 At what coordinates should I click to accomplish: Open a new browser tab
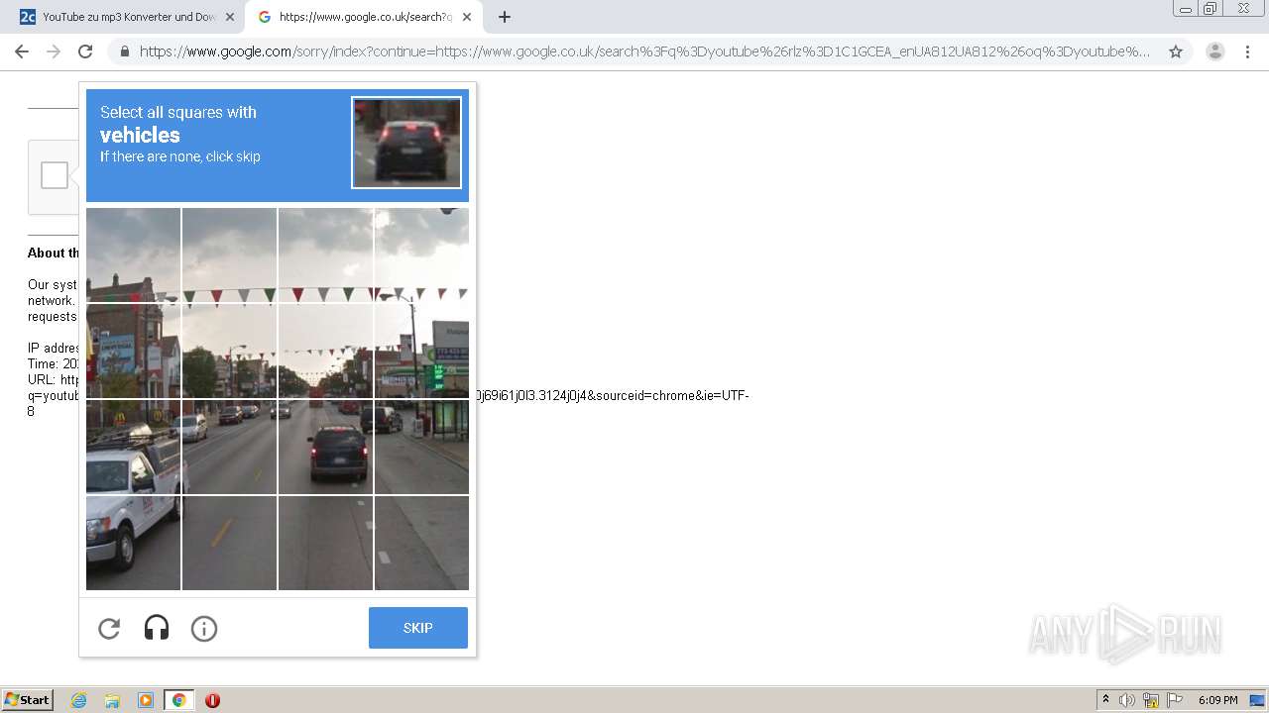(x=504, y=17)
